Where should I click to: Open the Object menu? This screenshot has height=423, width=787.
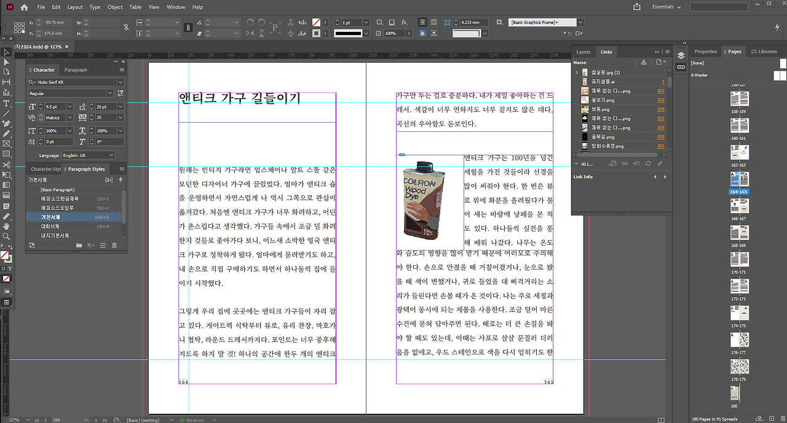[115, 7]
